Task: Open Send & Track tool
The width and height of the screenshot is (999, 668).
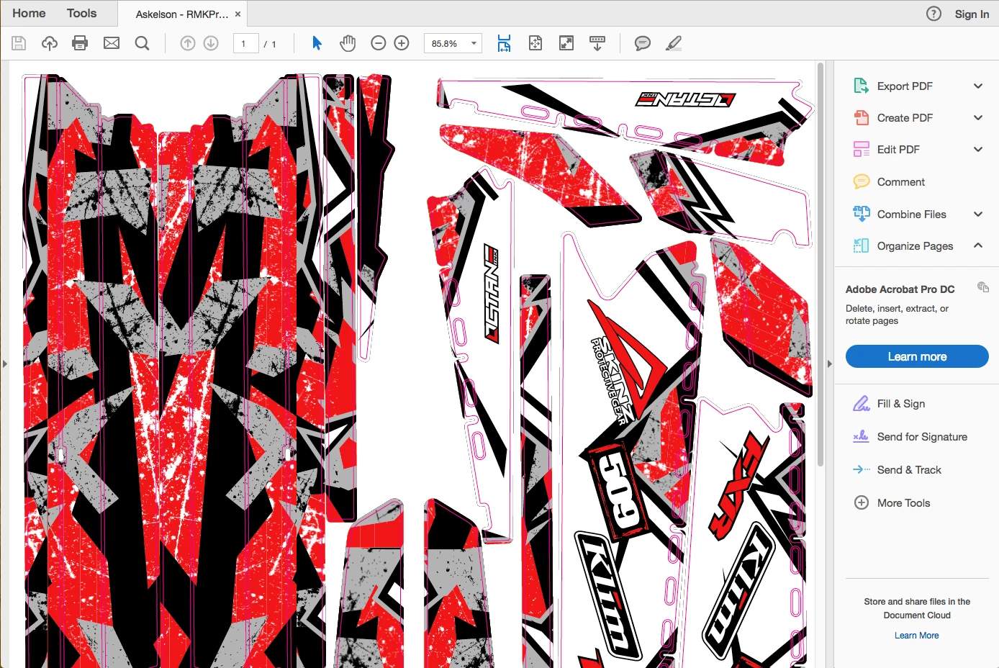Action: point(897,470)
